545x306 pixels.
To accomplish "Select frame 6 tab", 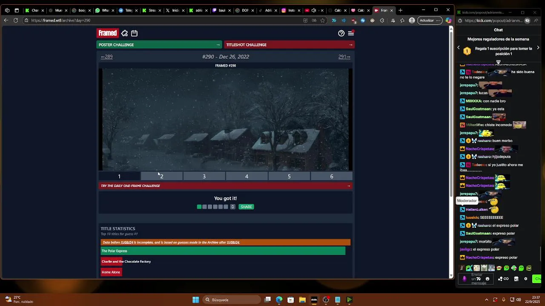I will click(332, 176).
